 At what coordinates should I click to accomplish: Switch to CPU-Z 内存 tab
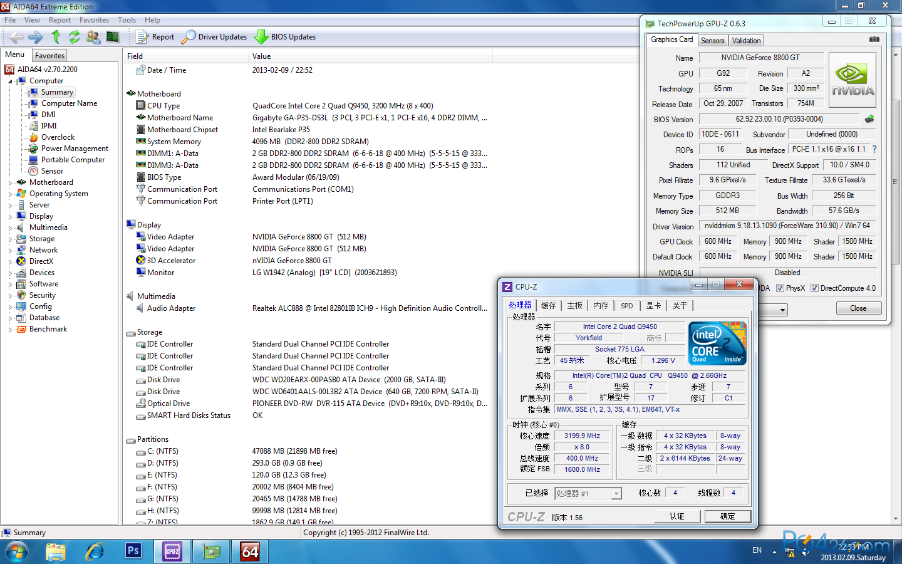[x=601, y=306]
